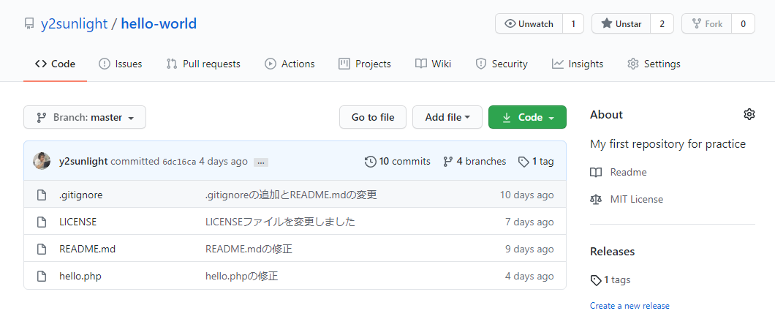Toggle Unwatch for this repository
The image size is (775, 319).
point(529,24)
